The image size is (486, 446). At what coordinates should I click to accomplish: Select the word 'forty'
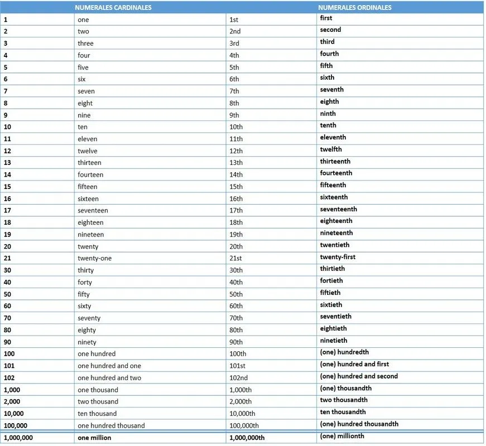[85, 283]
